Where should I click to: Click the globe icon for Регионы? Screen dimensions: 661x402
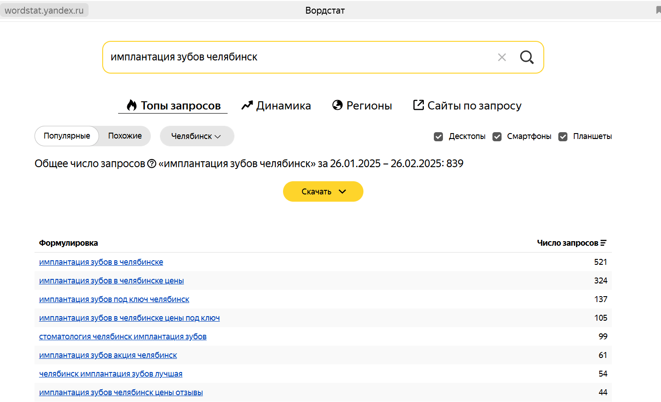click(338, 105)
